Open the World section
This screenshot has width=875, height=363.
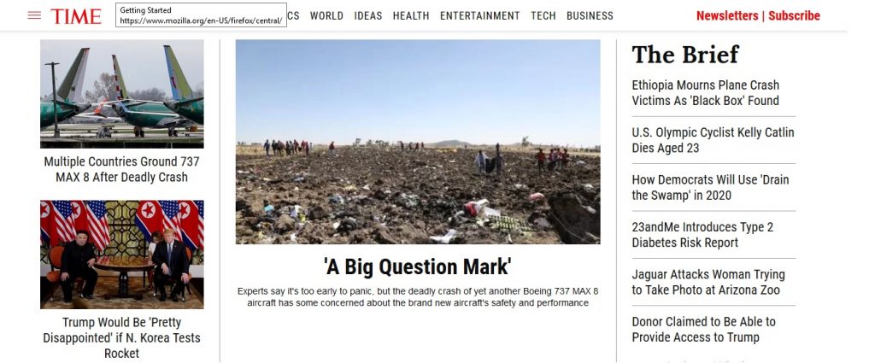(x=326, y=16)
